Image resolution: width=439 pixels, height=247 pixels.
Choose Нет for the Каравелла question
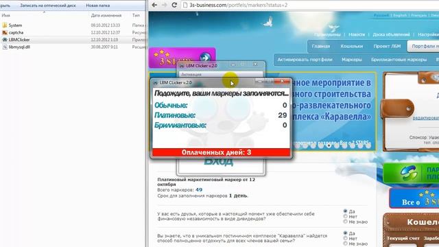click(x=345, y=238)
